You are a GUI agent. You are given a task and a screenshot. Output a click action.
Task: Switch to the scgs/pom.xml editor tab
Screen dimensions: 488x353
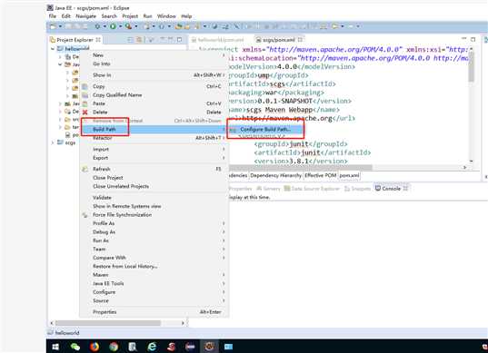(279, 40)
